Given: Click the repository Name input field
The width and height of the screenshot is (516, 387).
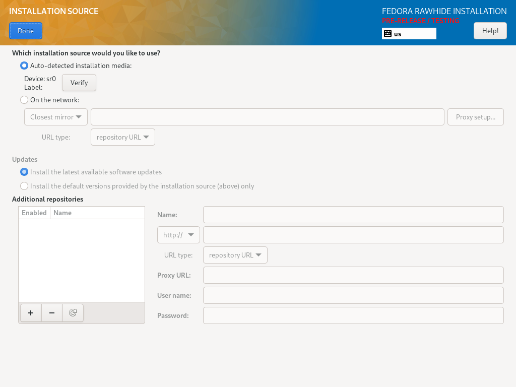Looking at the screenshot, I should point(353,215).
